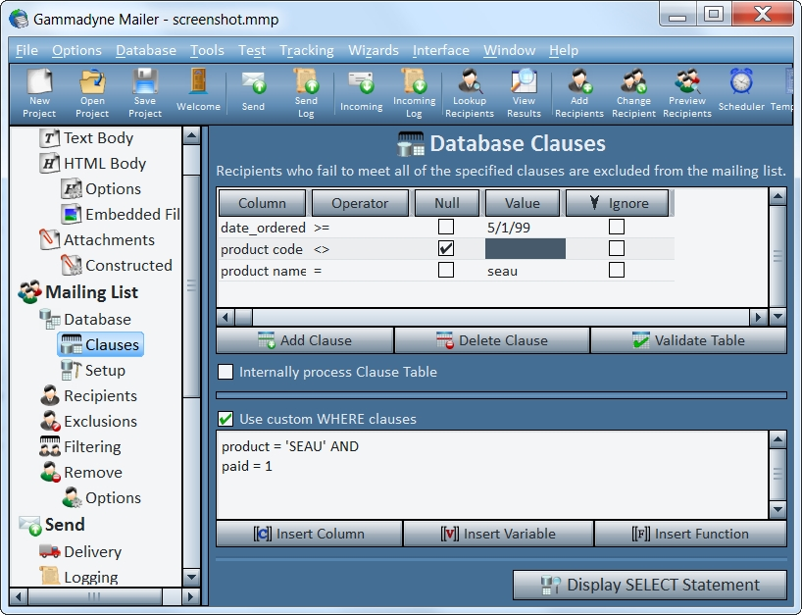Image resolution: width=802 pixels, height=615 pixels.
Task: Click Display SELECT Statement button
Action: point(650,585)
